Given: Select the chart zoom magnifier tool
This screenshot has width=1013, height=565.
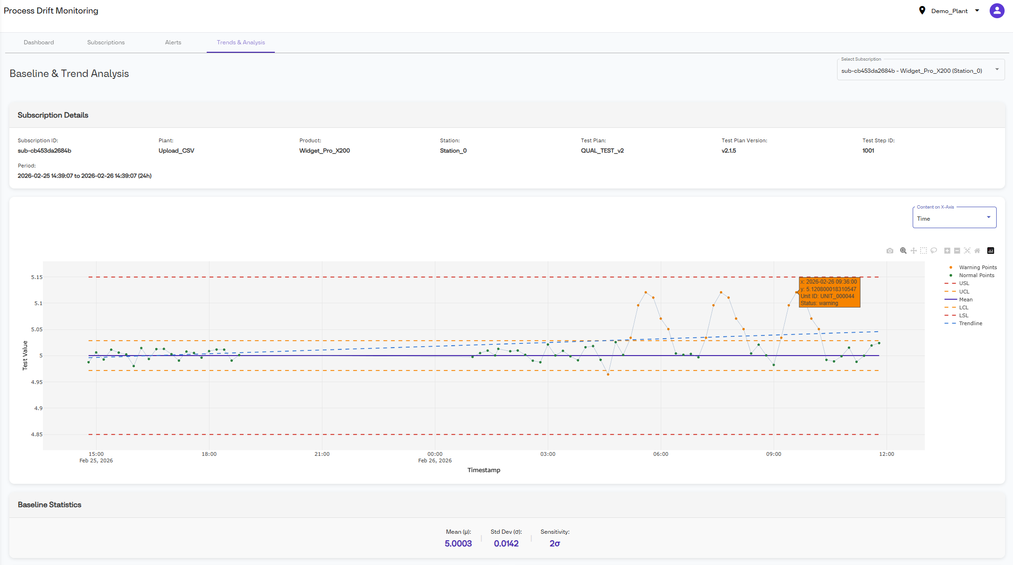Looking at the screenshot, I should 903,251.
